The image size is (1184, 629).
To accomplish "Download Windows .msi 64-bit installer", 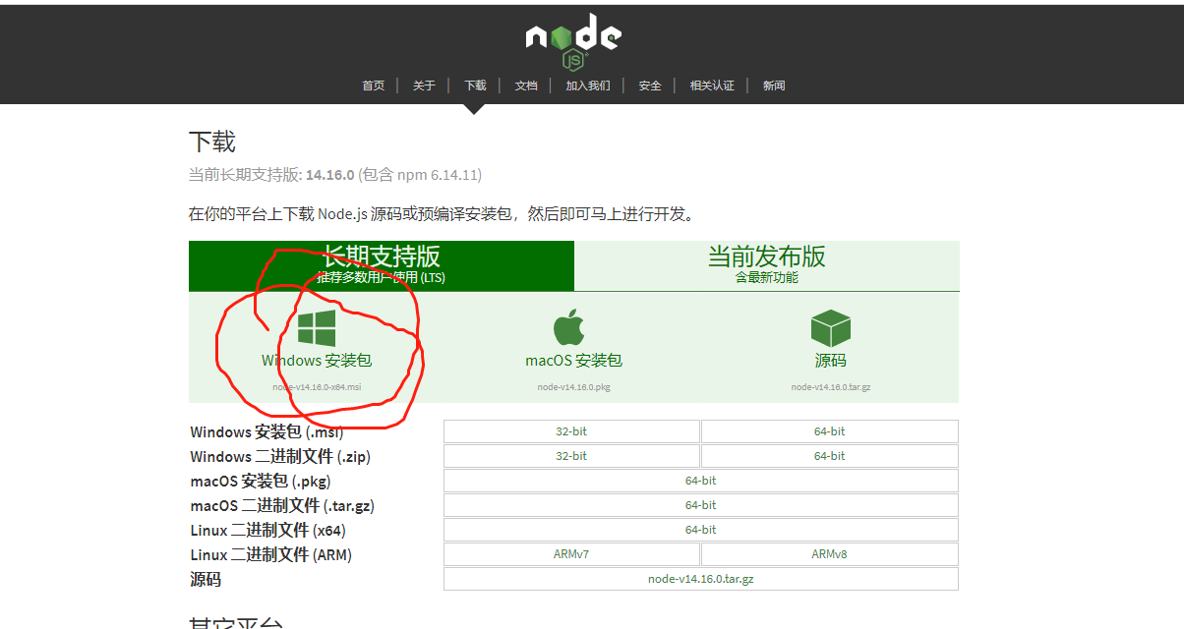I will tap(830, 431).
